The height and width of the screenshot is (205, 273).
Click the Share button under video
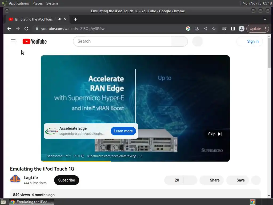click(x=212, y=180)
